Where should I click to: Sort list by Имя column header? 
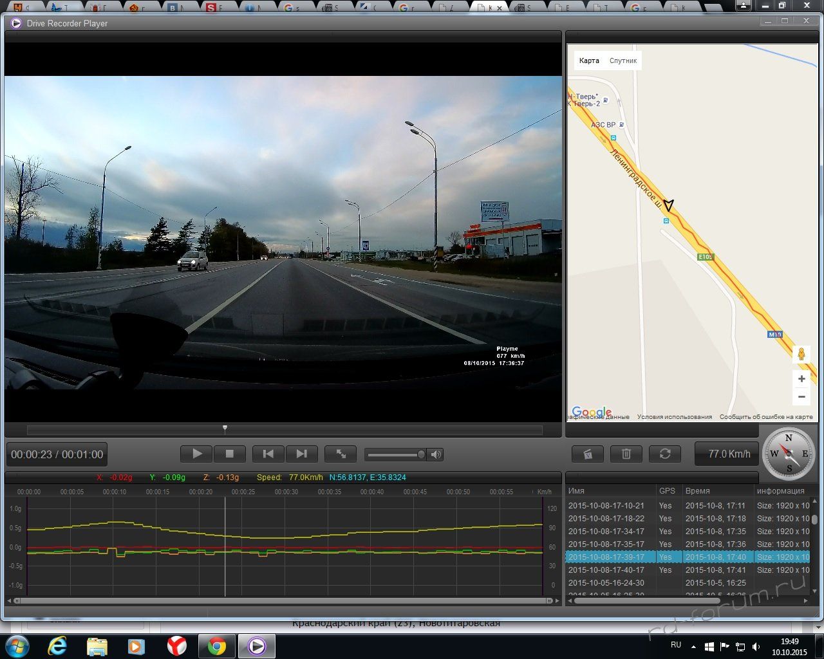pos(576,490)
